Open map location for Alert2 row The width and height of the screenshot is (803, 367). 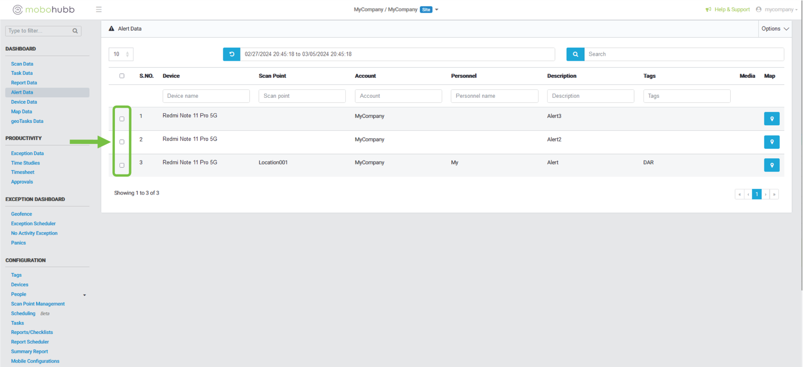771,142
